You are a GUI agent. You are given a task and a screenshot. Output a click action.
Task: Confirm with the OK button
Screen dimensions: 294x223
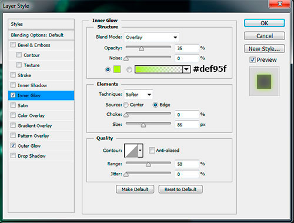(264, 23)
